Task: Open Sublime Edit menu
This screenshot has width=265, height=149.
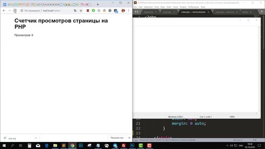Action: tap(140, 7)
